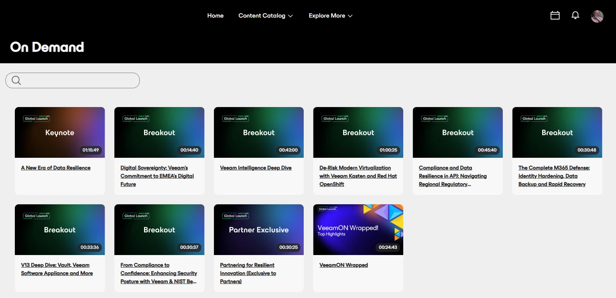Click the search magnifier icon
This screenshot has height=298, width=616.
[16, 80]
